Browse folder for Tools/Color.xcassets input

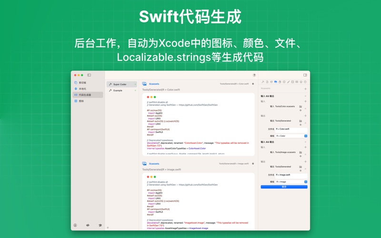pyautogui.click(x=301, y=107)
